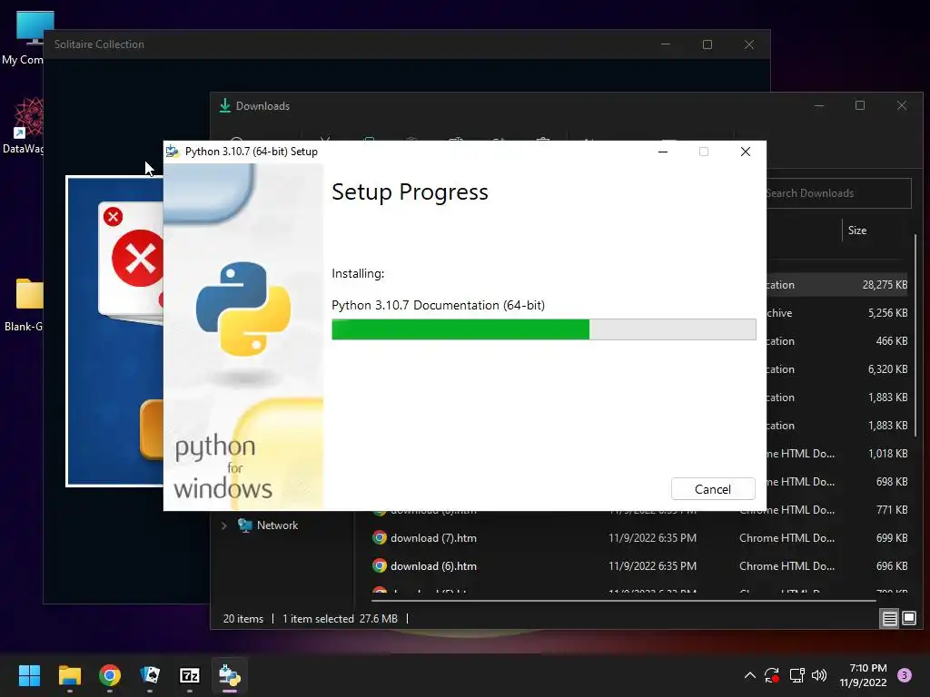This screenshot has height=697, width=930.
Task: Click the Python installation progress bar
Action: (x=544, y=329)
